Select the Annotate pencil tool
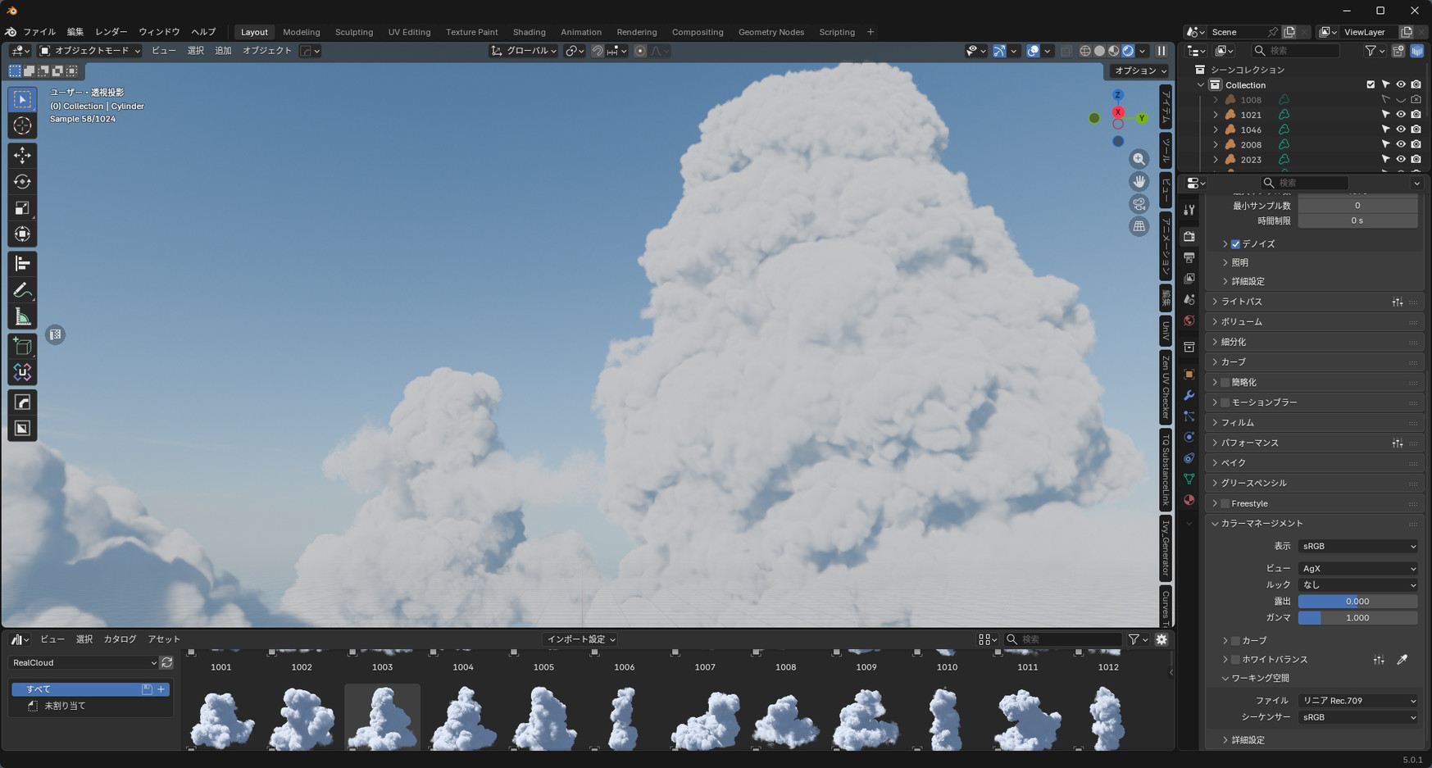Screen dimensions: 1432x768 point(22,291)
